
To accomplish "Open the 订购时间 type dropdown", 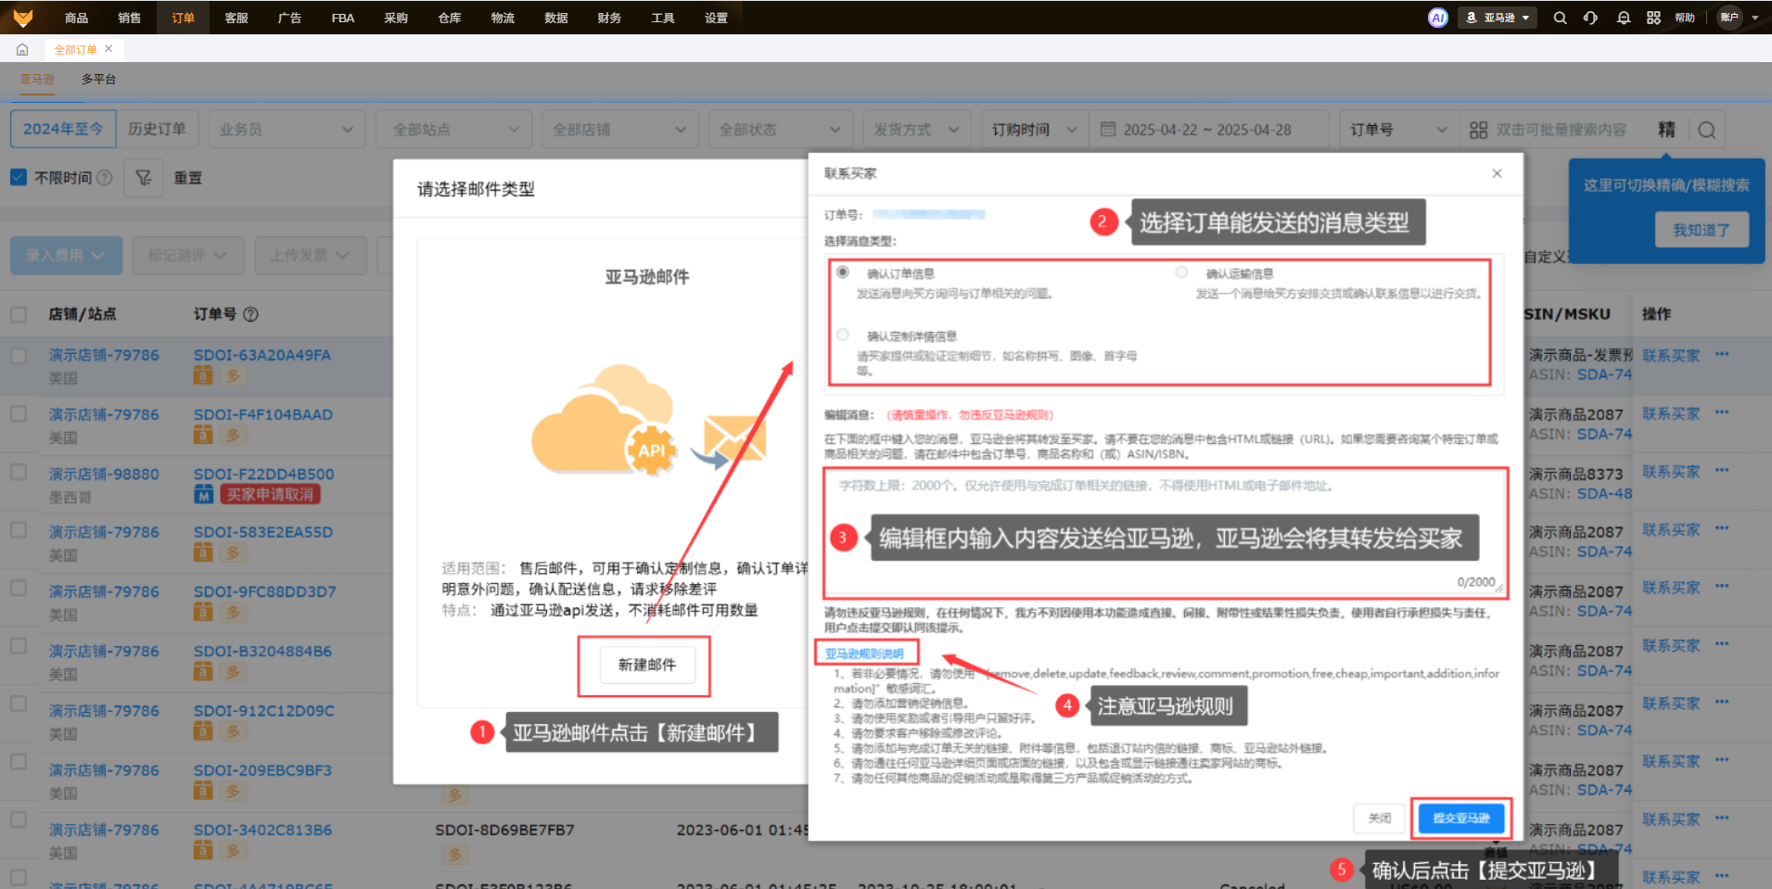I will coord(1034,130).
